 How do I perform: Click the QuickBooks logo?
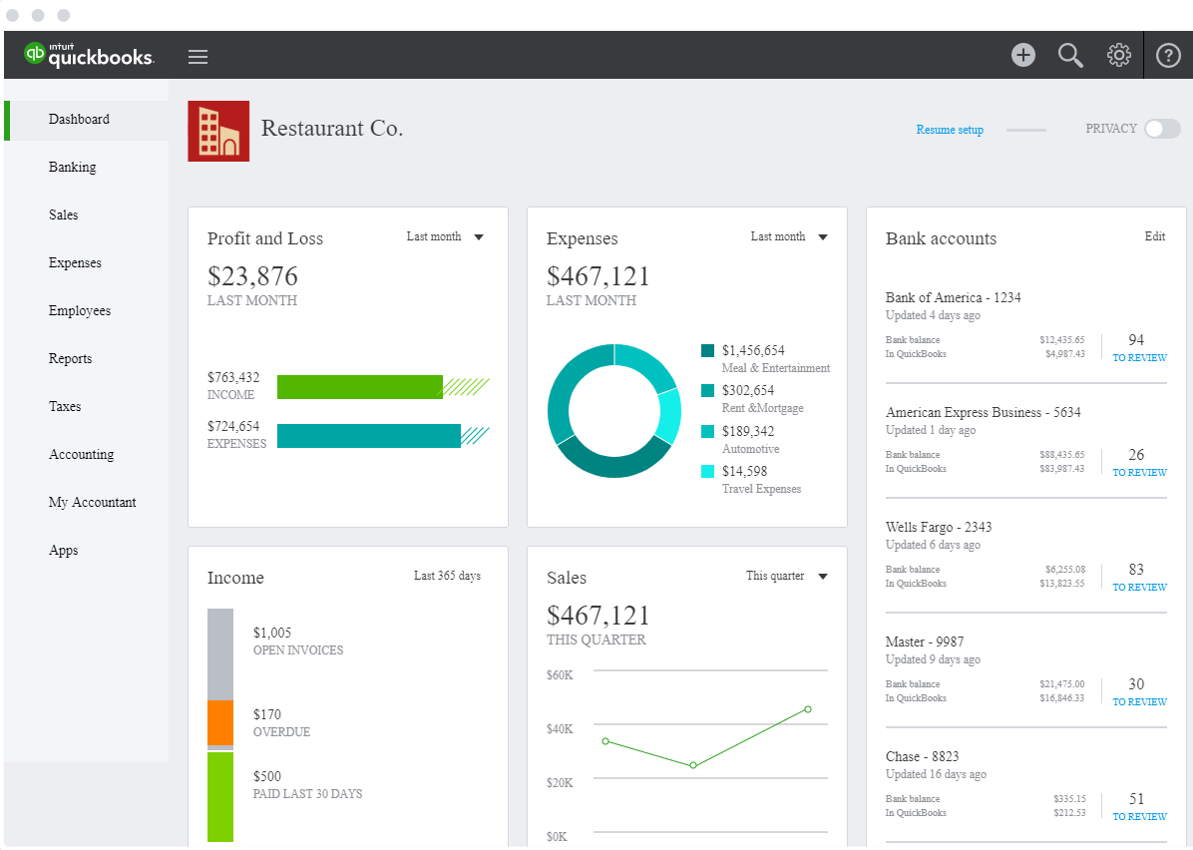click(90, 56)
